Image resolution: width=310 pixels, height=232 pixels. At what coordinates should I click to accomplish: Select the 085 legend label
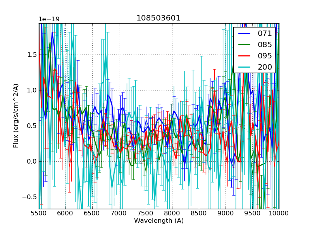(x=265, y=44)
